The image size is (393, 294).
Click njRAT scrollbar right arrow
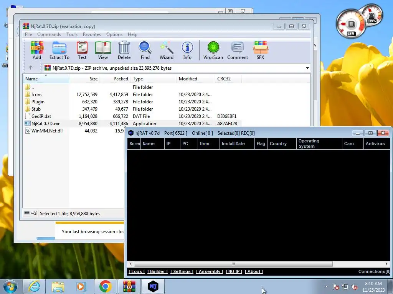[386, 264]
